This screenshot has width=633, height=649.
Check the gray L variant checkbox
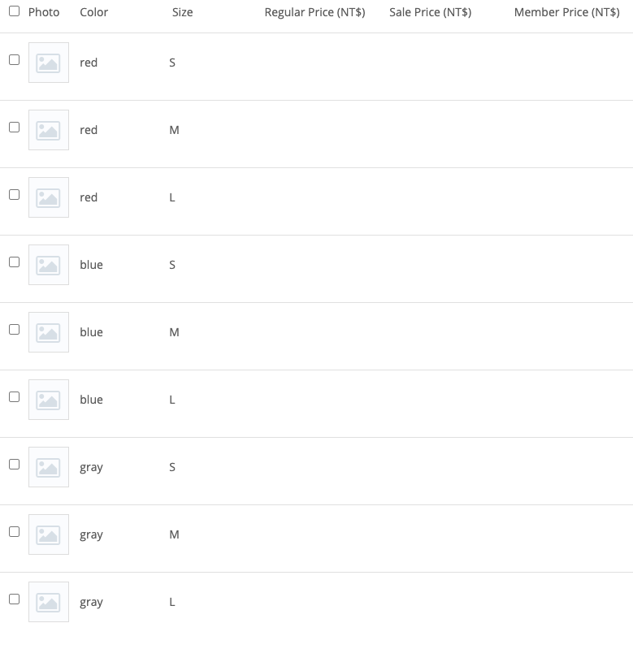14,599
